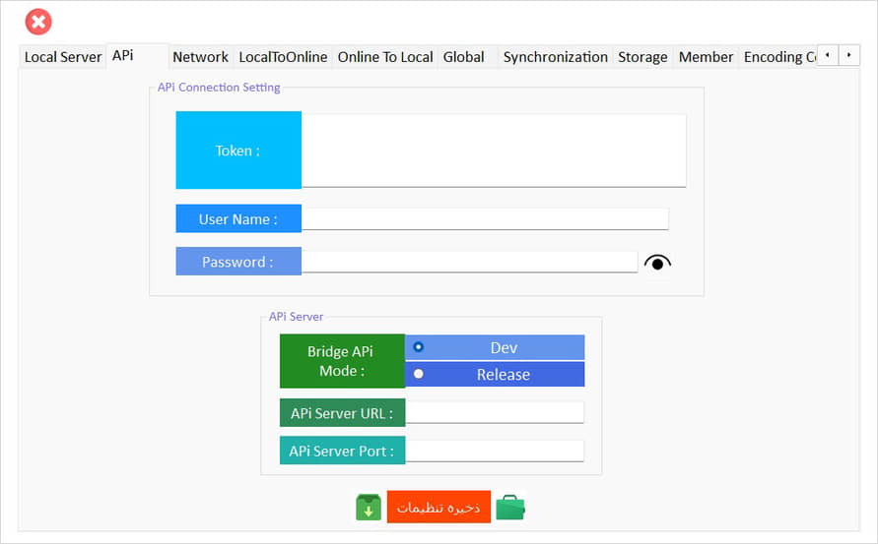
Task: Toggle password visibility with the eye icon
Action: [657, 263]
